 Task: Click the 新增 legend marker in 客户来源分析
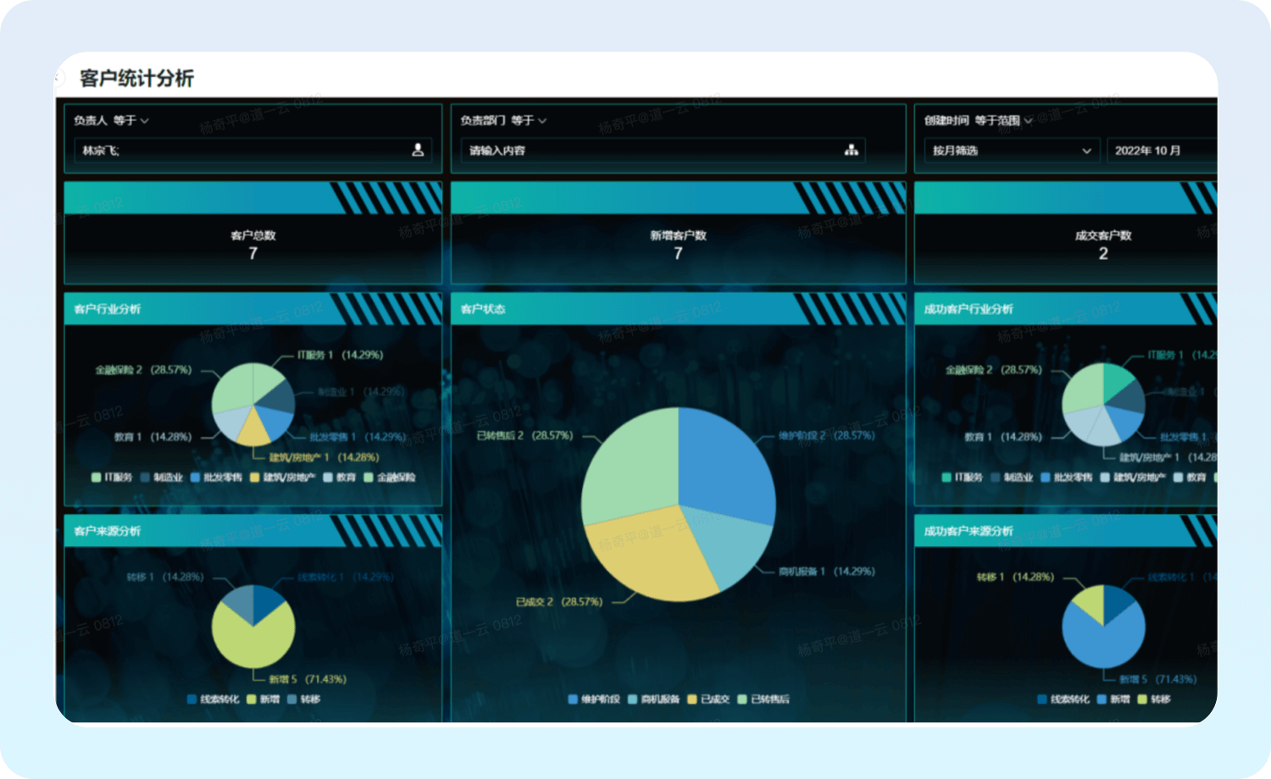252,699
